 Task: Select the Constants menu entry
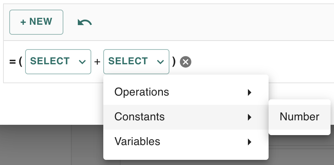pyautogui.click(x=139, y=117)
